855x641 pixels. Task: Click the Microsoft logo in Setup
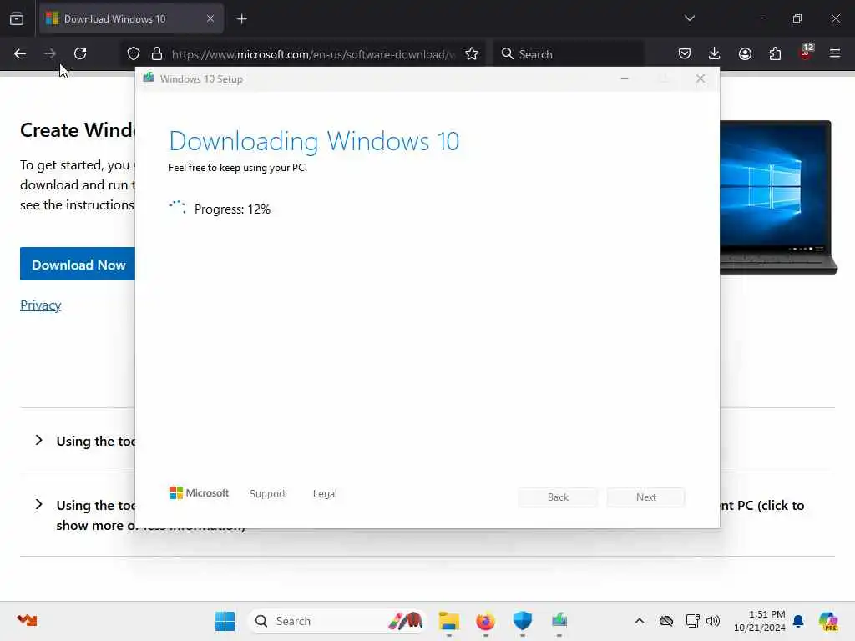[x=199, y=493]
